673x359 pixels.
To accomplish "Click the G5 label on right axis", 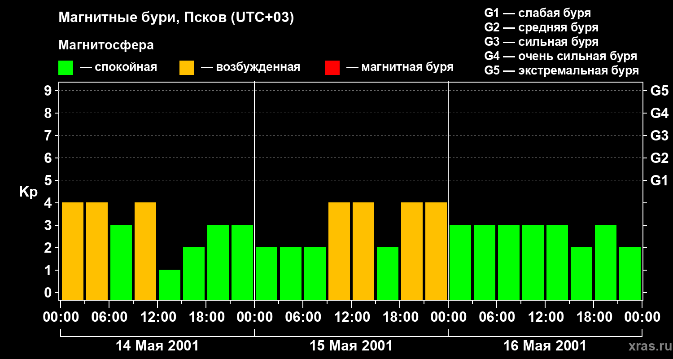I will (659, 91).
